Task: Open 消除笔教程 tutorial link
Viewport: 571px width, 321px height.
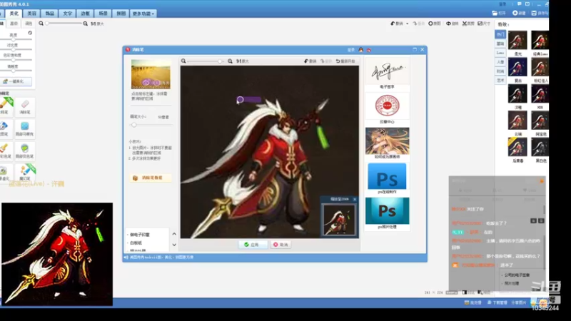Action: coord(150,178)
